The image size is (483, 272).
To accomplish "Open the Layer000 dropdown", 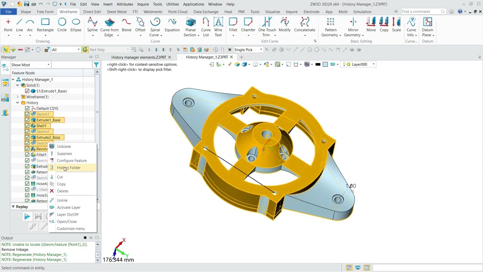I will (359, 65).
